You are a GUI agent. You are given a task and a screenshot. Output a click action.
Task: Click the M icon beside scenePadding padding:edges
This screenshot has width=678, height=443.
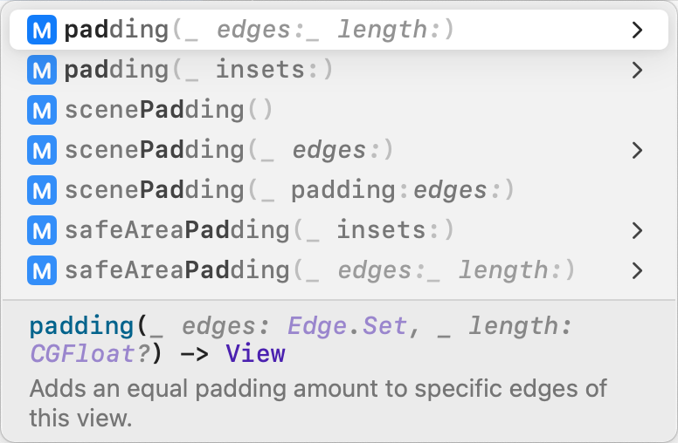(x=42, y=190)
